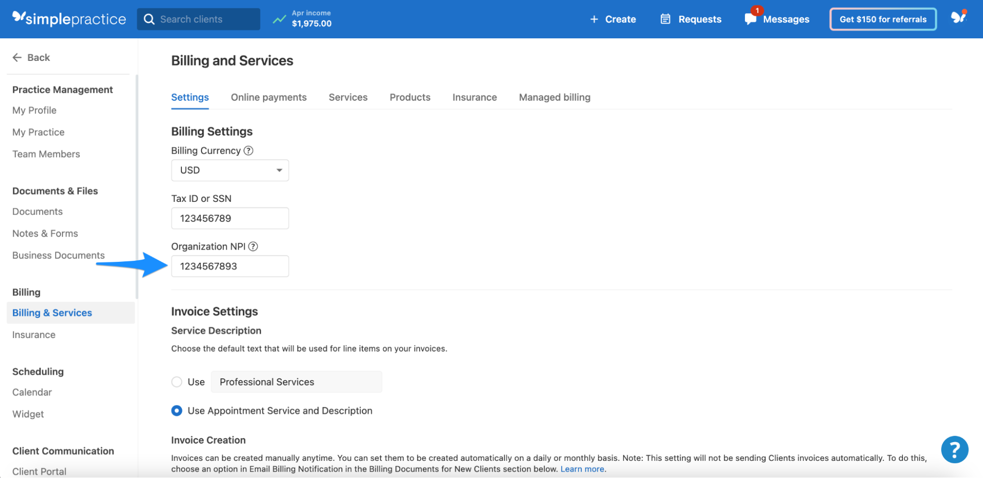
Task: Click the back arrow navigation control
Action: (17, 57)
